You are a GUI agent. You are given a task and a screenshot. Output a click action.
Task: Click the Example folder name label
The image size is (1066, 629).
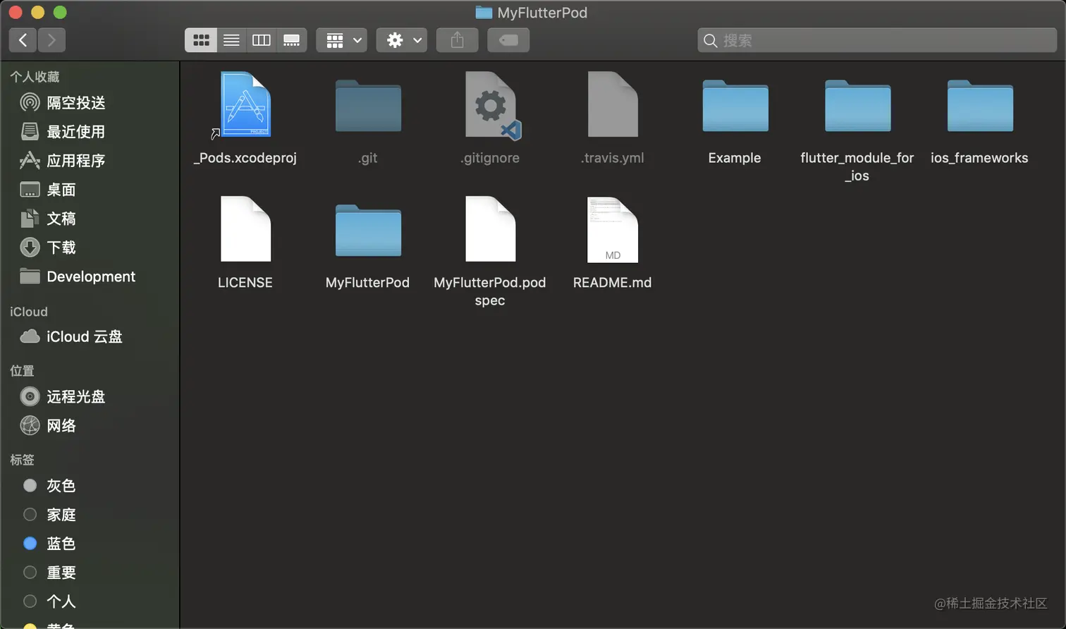coord(735,158)
